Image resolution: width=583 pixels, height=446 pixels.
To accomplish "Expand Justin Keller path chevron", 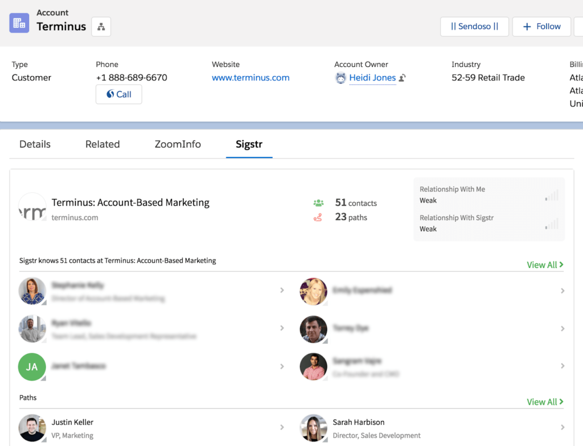I will [x=282, y=427].
